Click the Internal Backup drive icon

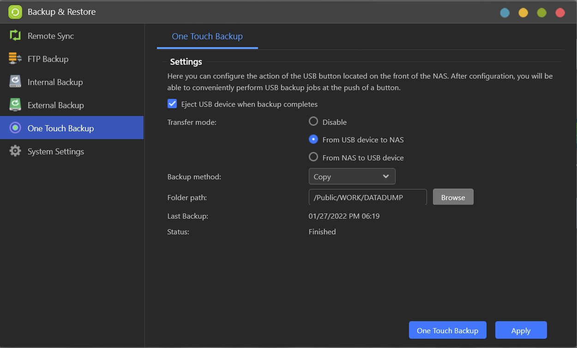pyautogui.click(x=15, y=82)
